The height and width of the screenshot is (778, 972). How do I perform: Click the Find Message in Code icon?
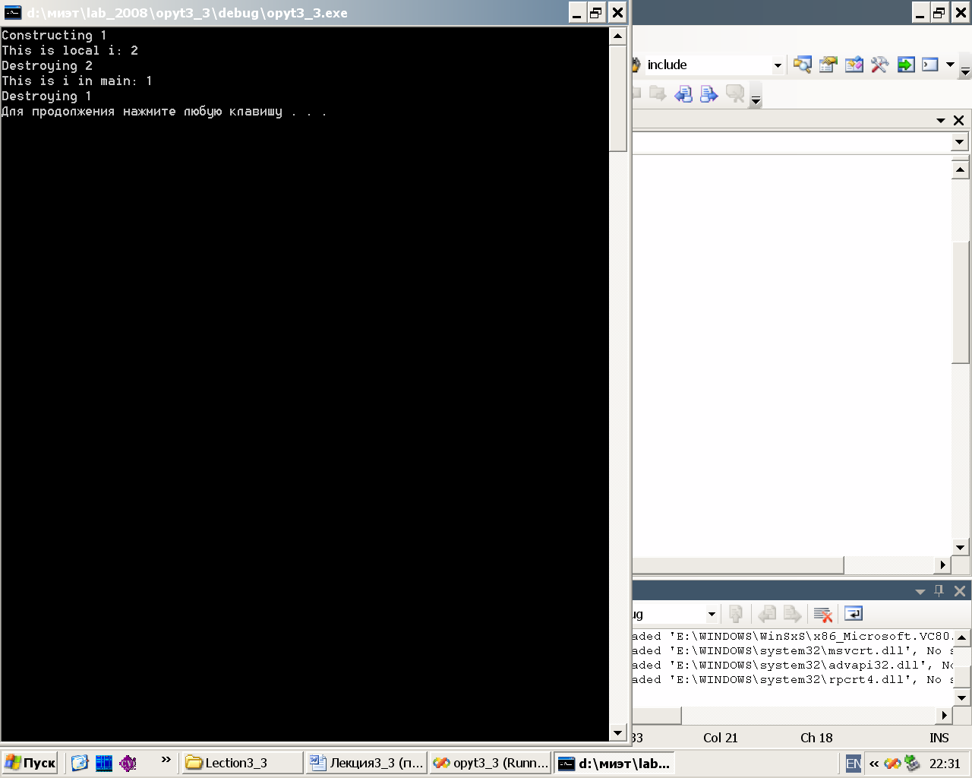[x=735, y=614]
